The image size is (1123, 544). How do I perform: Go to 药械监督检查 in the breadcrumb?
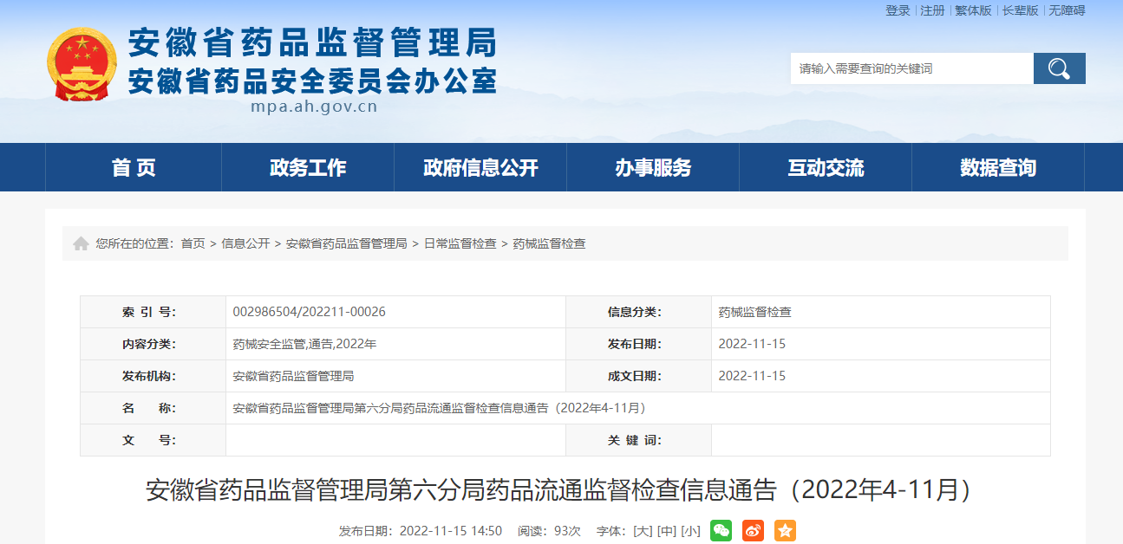(x=549, y=244)
